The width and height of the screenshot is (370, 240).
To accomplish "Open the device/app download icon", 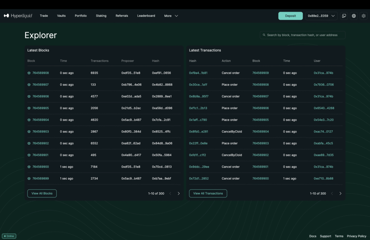I will (x=344, y=16).
